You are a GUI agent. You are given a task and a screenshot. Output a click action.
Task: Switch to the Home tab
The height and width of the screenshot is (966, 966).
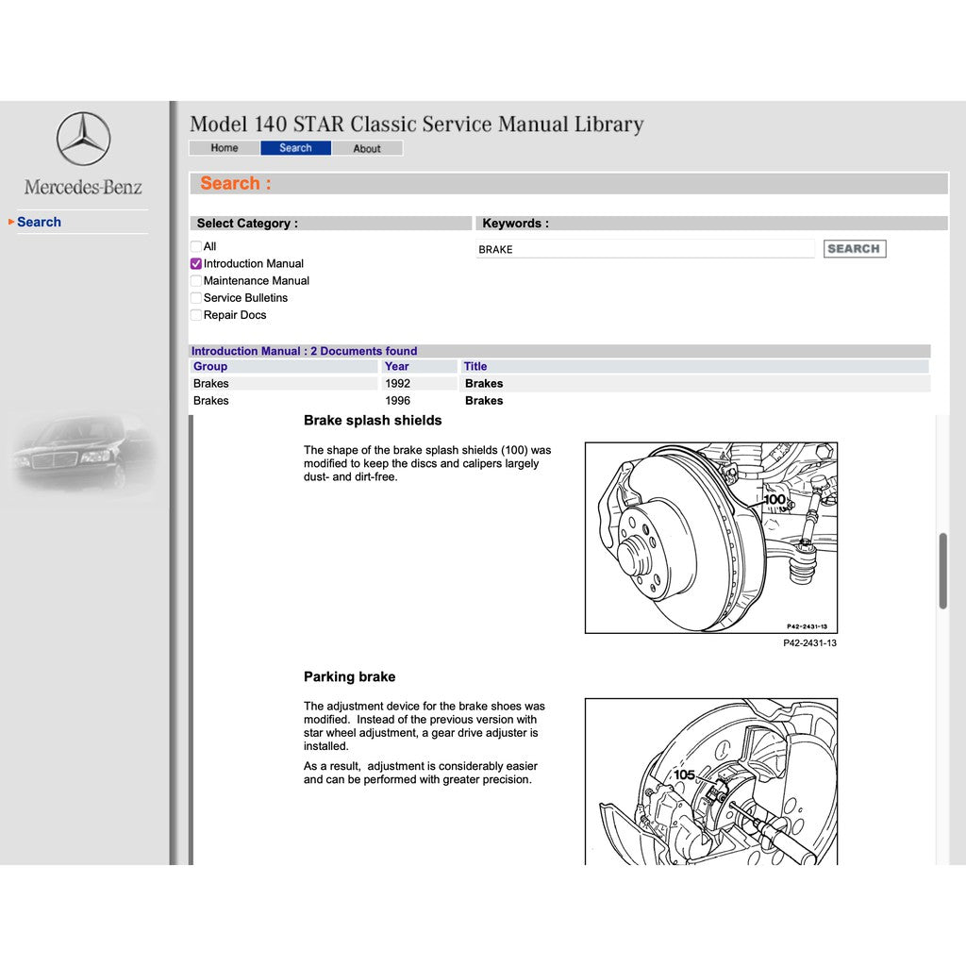223,147
